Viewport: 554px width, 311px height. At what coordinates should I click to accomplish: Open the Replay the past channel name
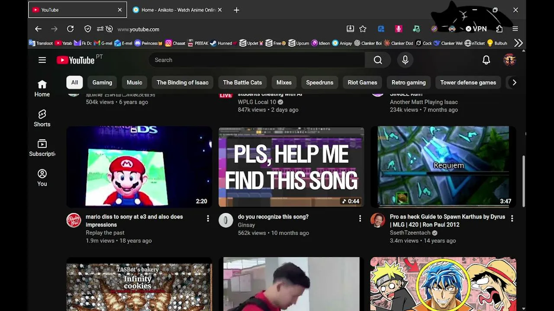click(x=105, y=233)
